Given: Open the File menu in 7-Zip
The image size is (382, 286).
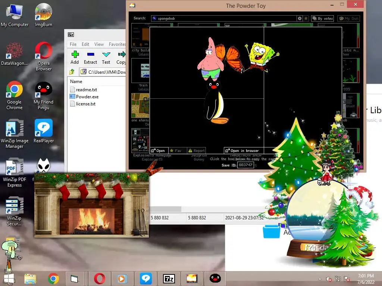Looking at the screenshot, I should [73, 44].
